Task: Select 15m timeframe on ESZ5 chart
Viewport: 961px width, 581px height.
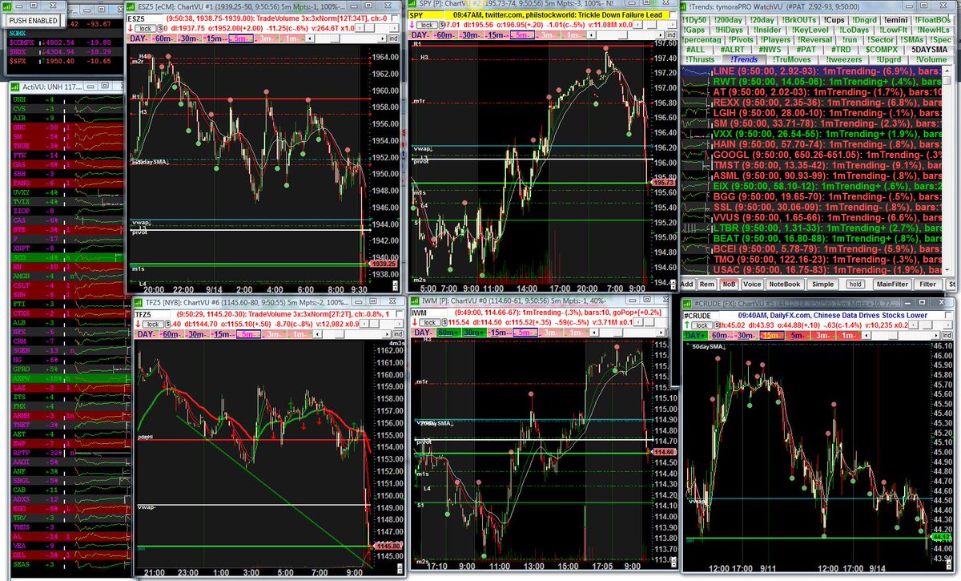Action: [x=215, y=38]
